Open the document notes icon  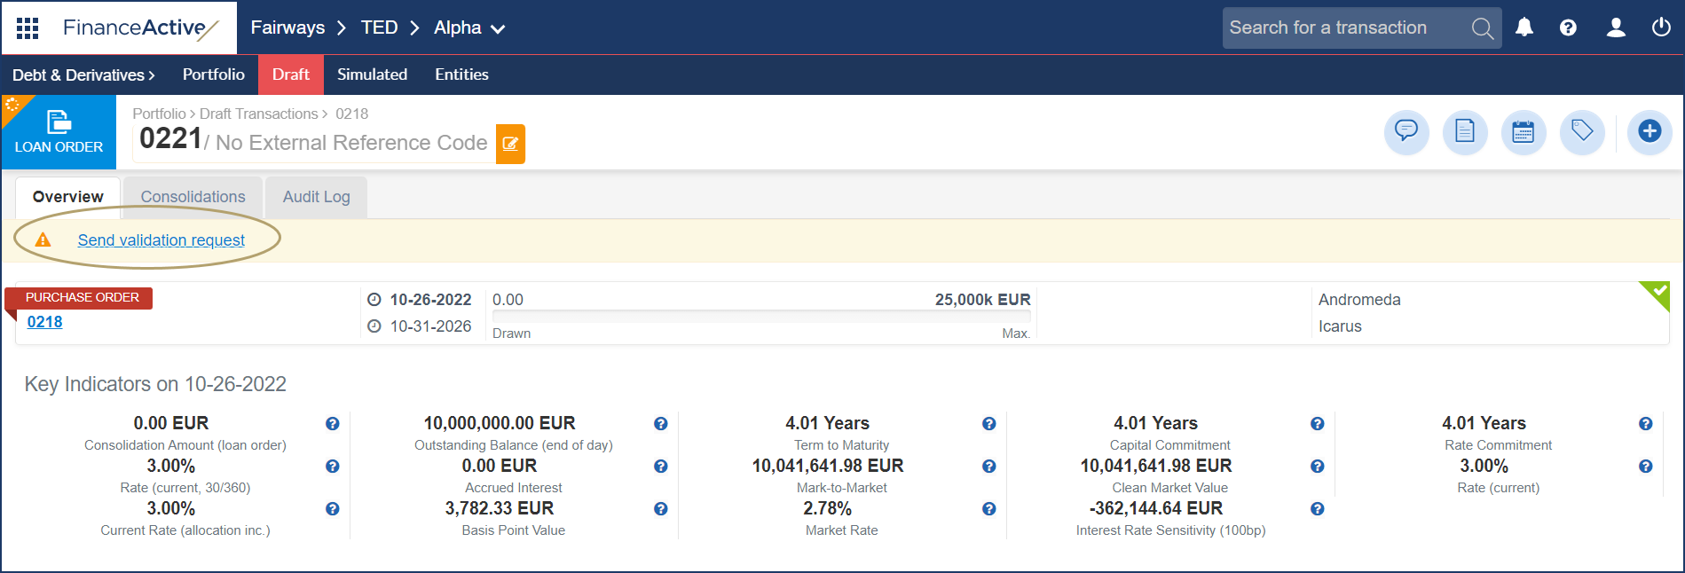[x=1465, y=132]
